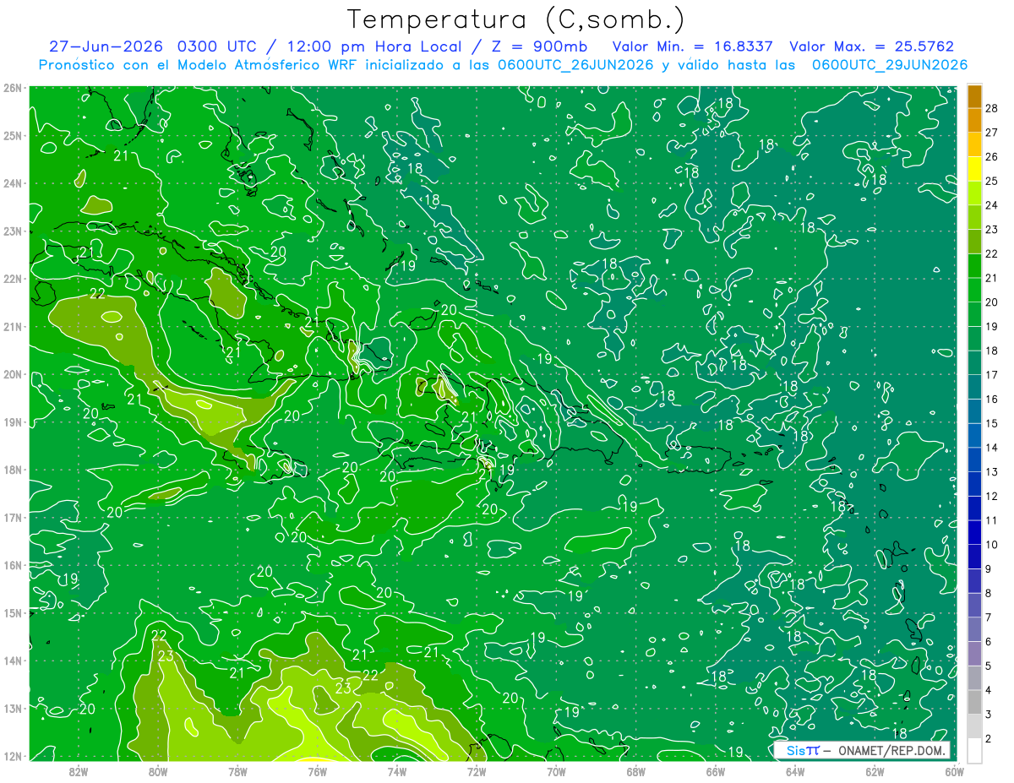This screenshot has width=1014, height=783.
Task: Click the "15N" latitude axis label
Action: [12, 612]
